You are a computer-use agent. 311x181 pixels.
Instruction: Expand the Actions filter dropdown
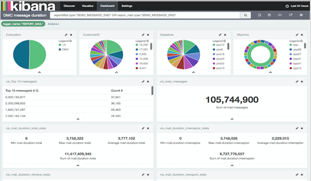coord(54,24)
